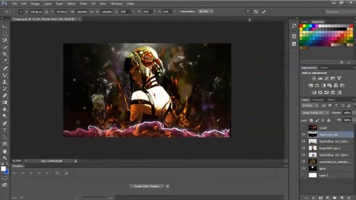Select the Lasso tool
This screenshot has height=200, width=356.
point(4,41)
